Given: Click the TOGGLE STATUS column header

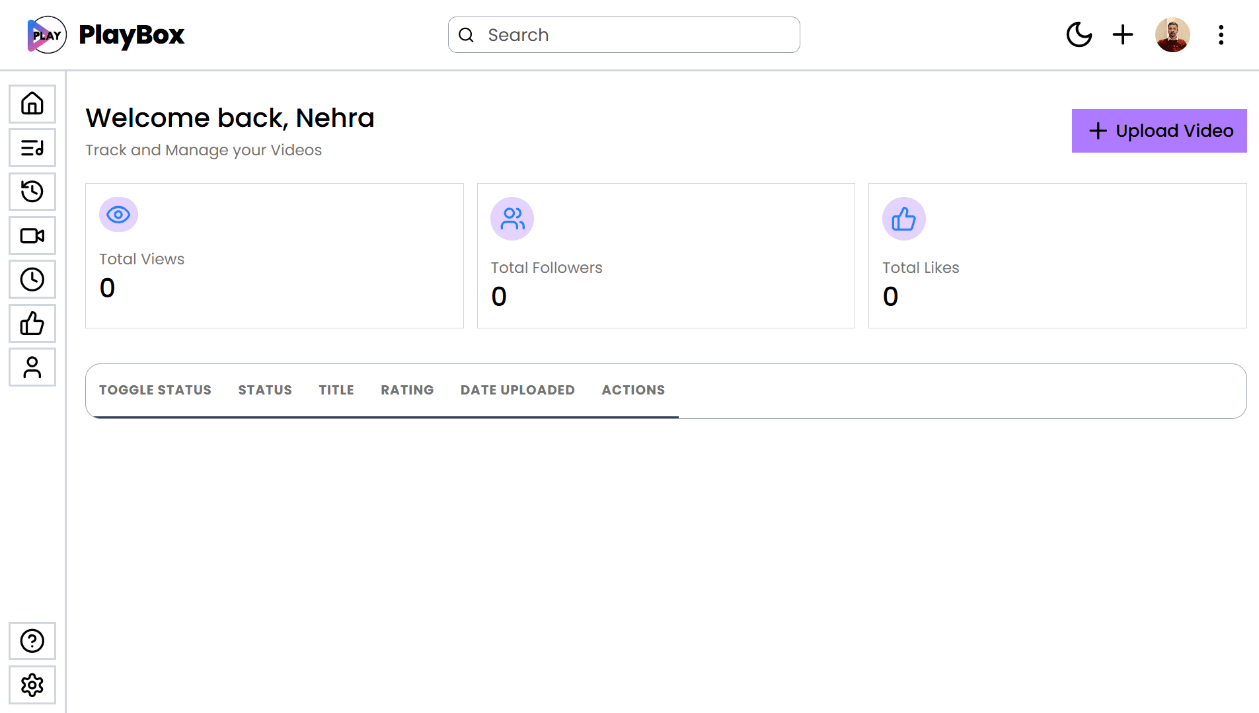Looking at the screenshot, I should click(155, 390).
